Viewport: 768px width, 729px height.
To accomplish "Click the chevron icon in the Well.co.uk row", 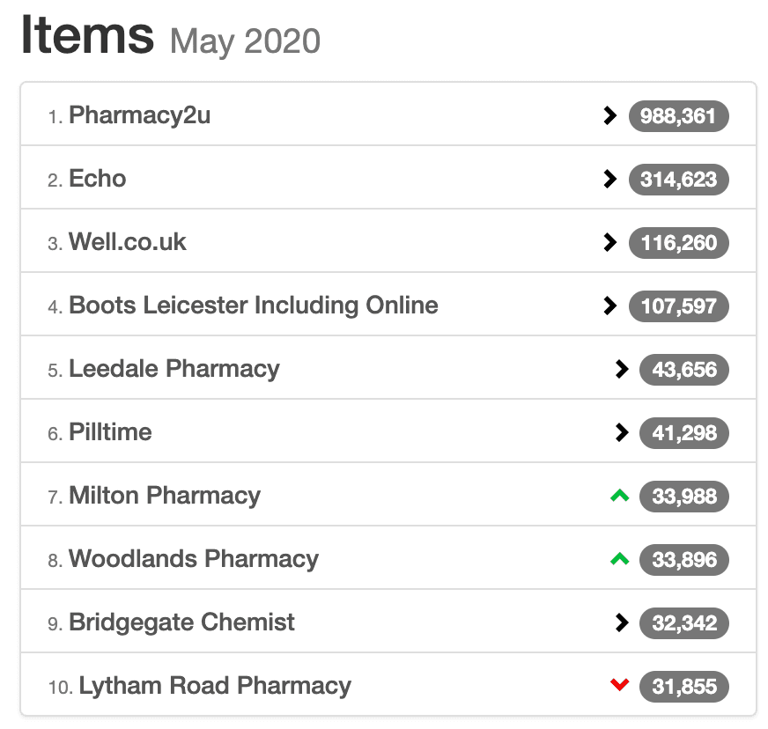I will pos(609,242).
